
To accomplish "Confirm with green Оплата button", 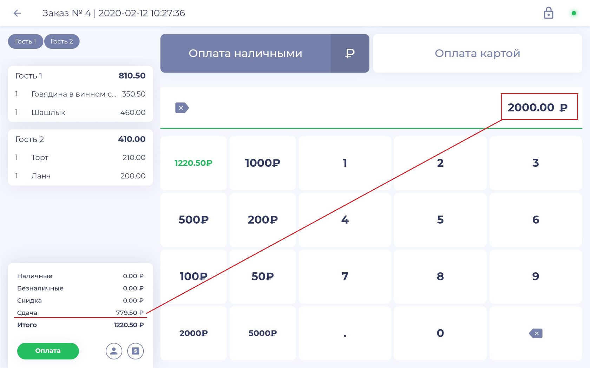I will [x=48, y=351].
